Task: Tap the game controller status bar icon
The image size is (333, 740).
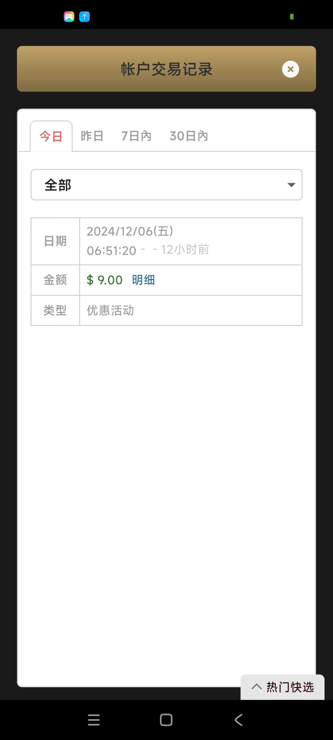Action: [69, 17]
